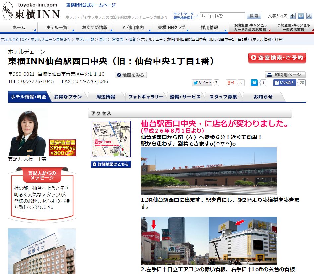The width and height of the screenshot is (314, 274).
Task: Click the 検索 search button
Action: tap(254, 16)
